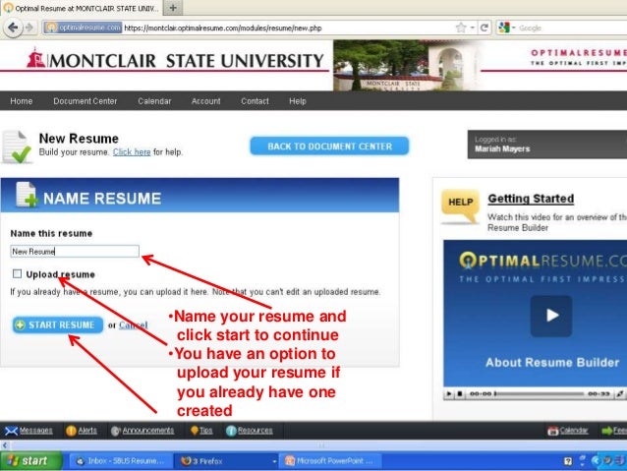Click the Mariah Mayers logged-in name
This screenshot has height=471, width=627.
[502, 148]
